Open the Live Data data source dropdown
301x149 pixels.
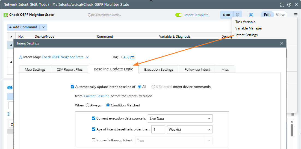pos(180,118)
